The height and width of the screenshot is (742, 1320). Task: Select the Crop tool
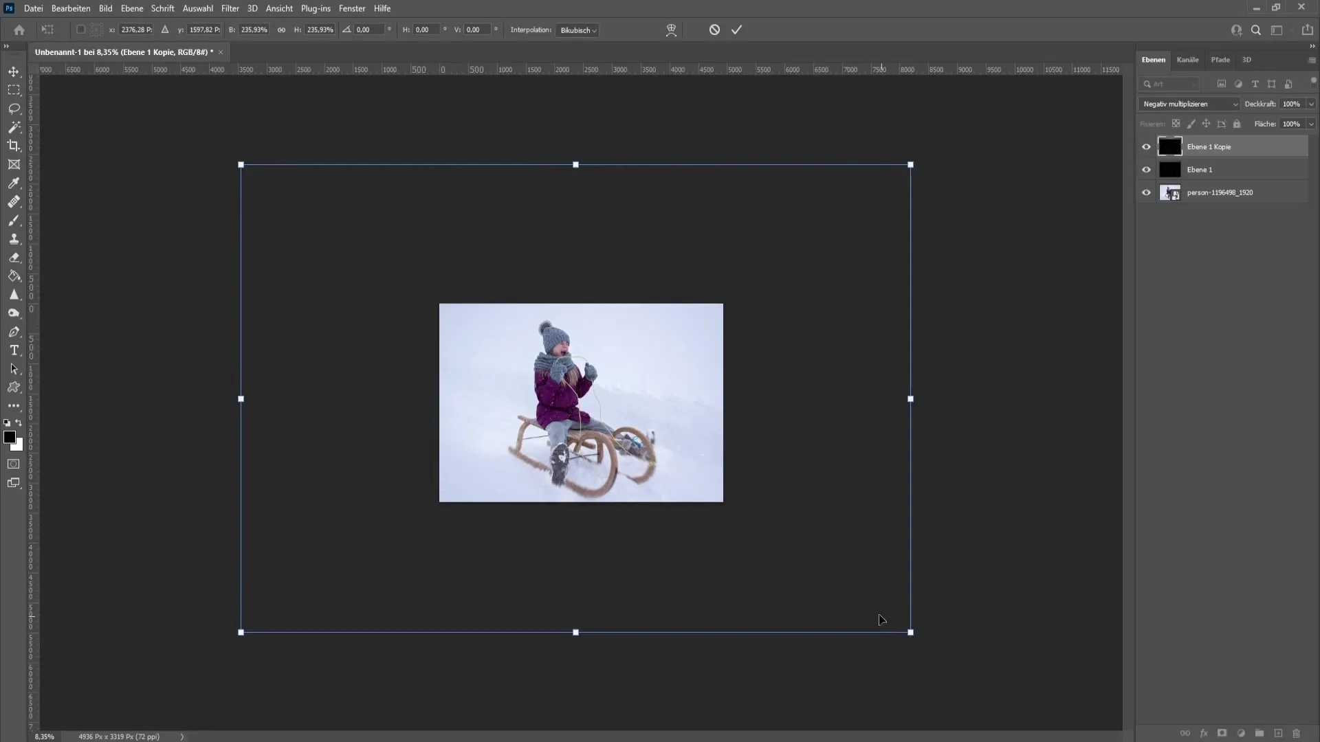14,145
